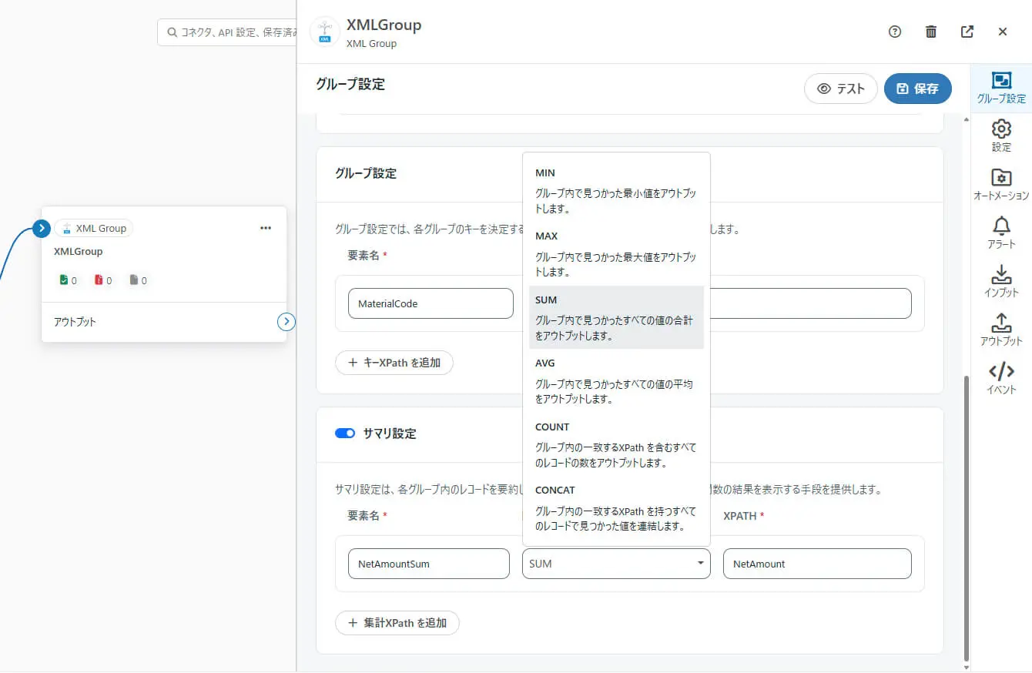The height and width of the screenshot is (673, 1032).
Task: Choose MIN from the aggregate list
Action: [616, 190]
